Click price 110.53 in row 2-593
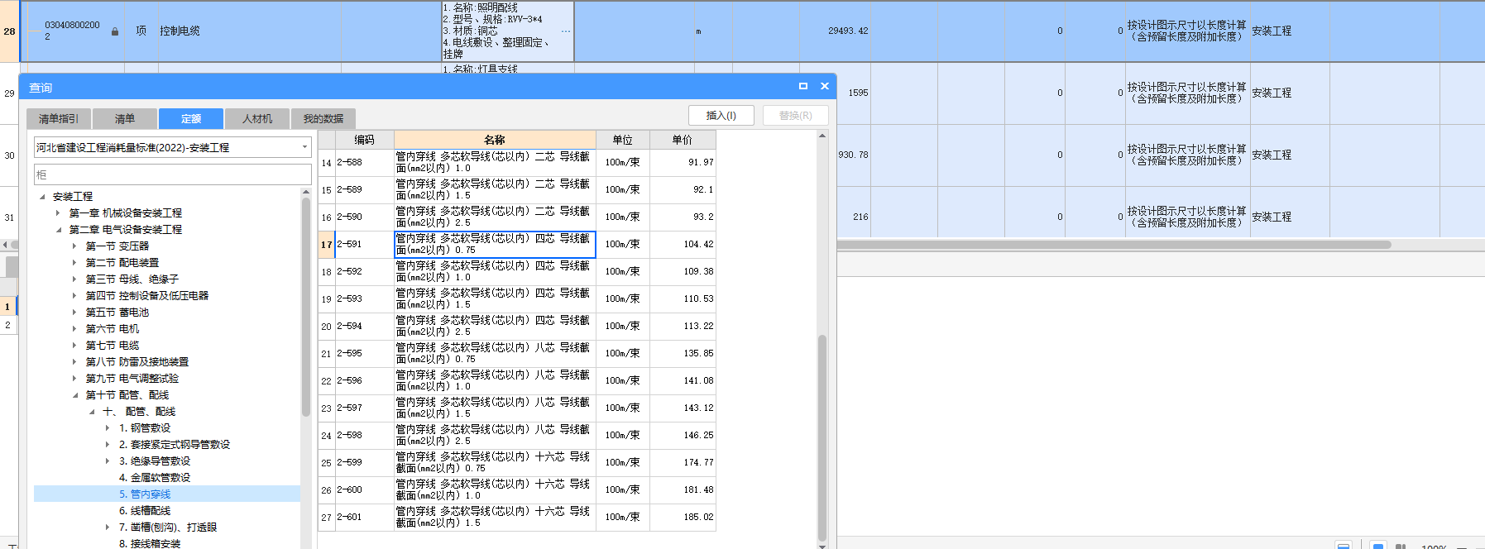The width and height of the screenshot is (1485, 549). (x=698, y=298)
